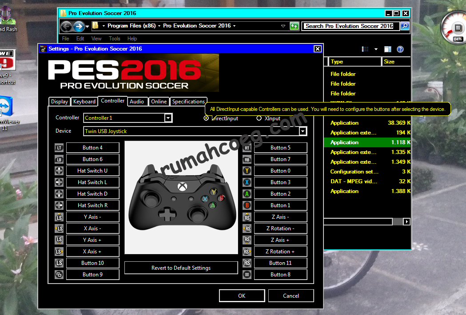Open the Tools menu in Explorer

(x=115, y=39)
